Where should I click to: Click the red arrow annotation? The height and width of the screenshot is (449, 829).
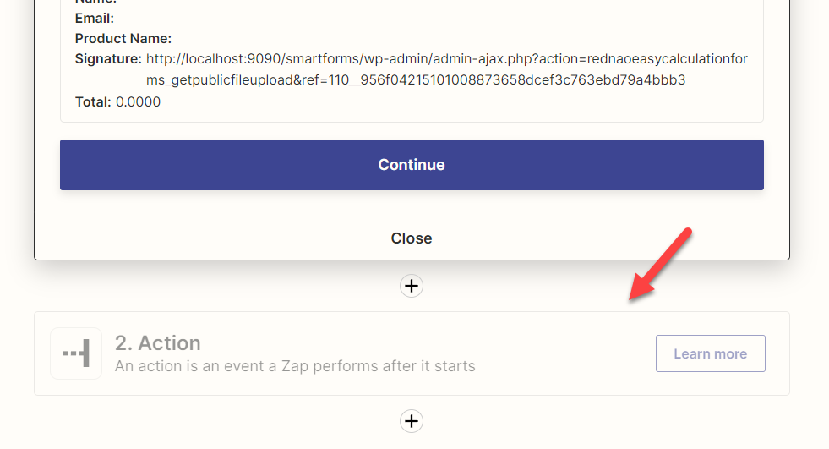(x=660, y=265)
